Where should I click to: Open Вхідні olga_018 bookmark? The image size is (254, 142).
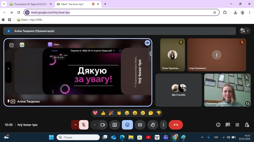pyautogui.click(x=30, y=19)
